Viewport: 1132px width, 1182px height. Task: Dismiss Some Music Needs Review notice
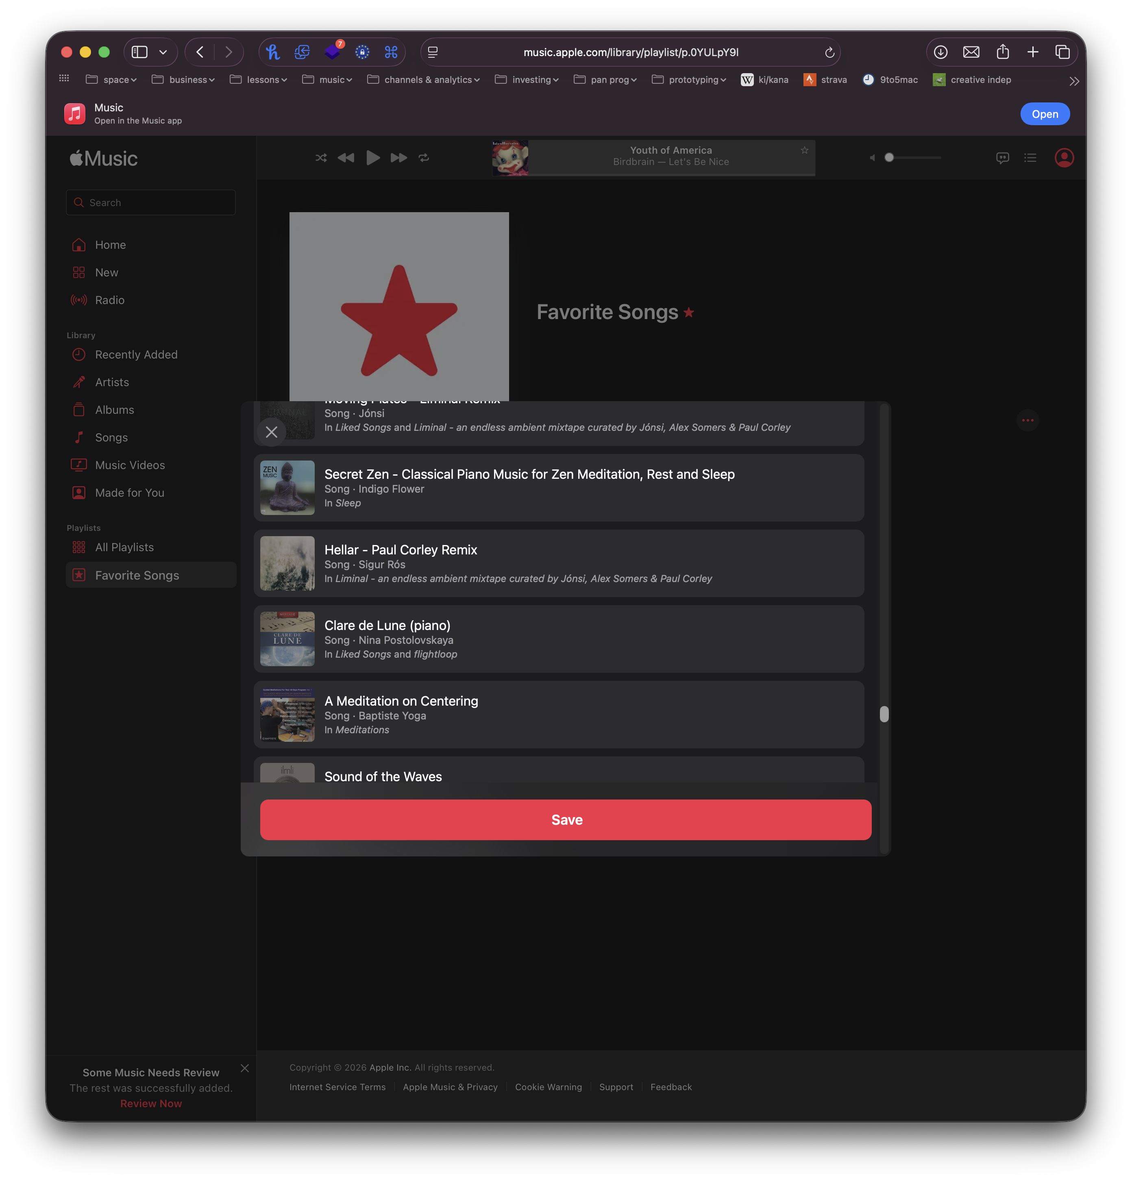[244, 1069]
